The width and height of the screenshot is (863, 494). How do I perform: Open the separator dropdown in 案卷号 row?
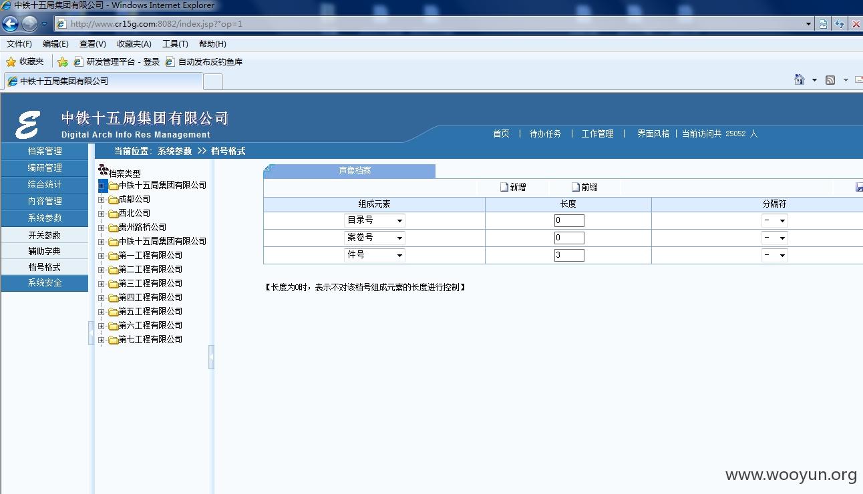click(x=775, y=238)
